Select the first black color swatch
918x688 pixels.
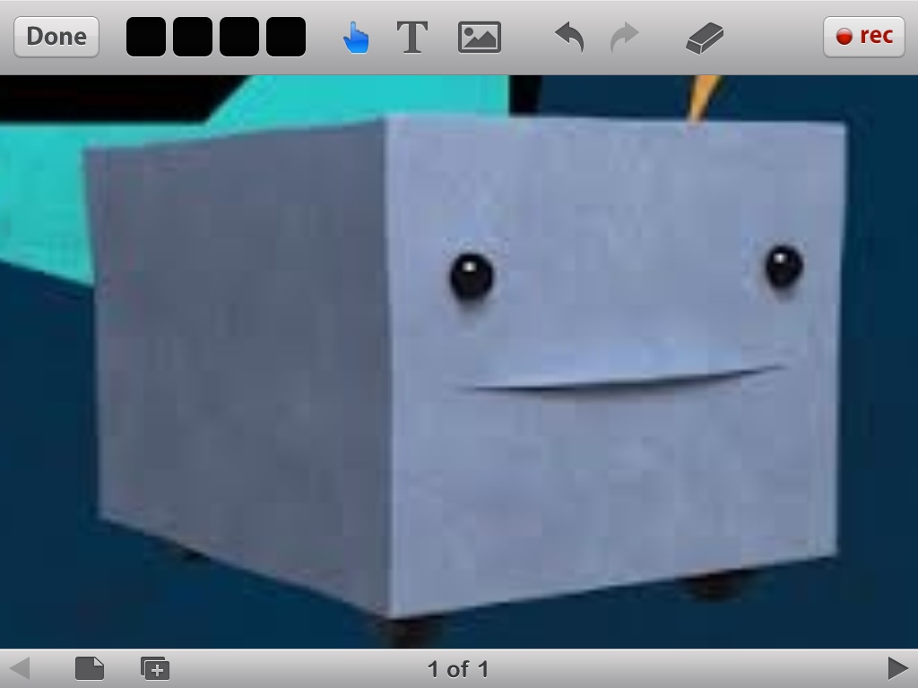click(146, 37)
